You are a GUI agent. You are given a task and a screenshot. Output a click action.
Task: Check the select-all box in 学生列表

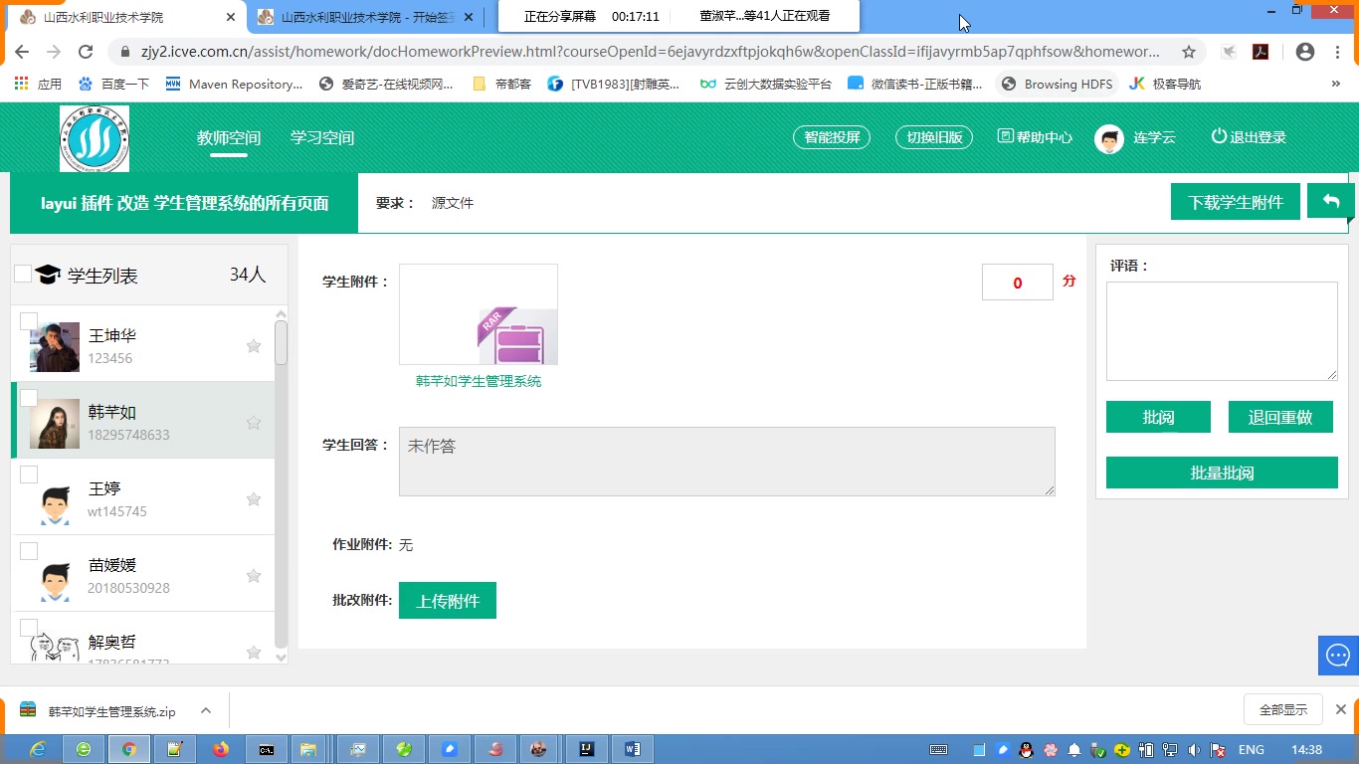pos(22,275)
